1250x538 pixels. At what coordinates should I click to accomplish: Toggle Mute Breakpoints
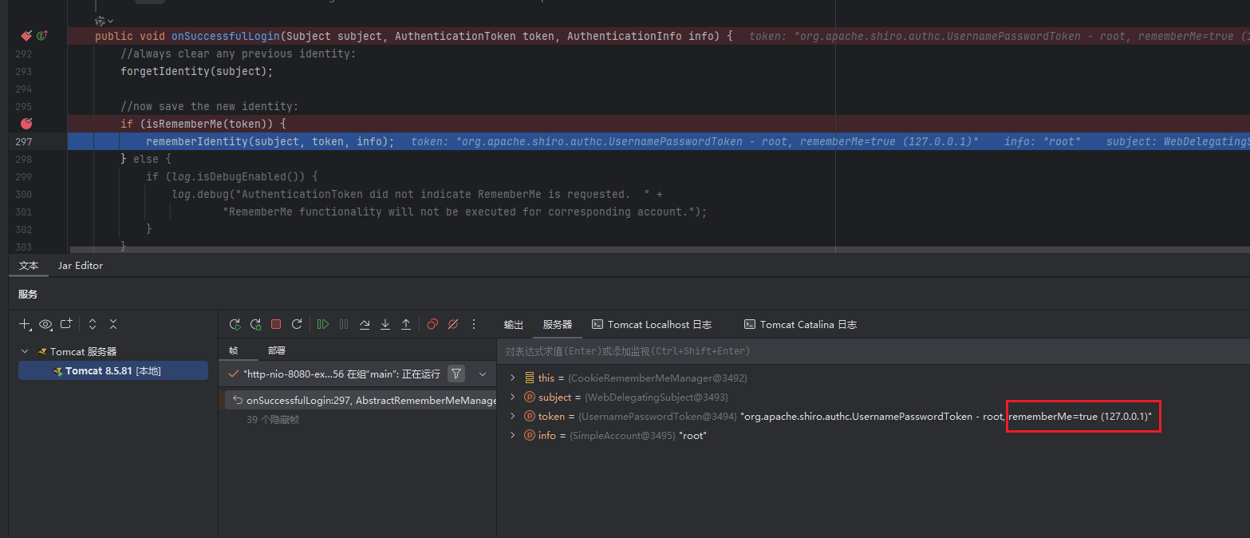click(x=453, y=324)
